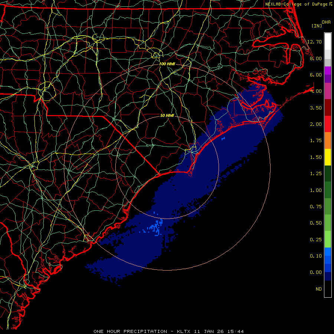Select the pink 4.00 legend swatch
Viewport: 334px width, 334px height.
pyautogui.click(x=328, y=91)
